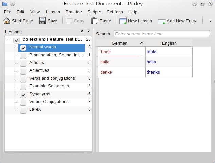Collapse the Collection tree root node
The image size is (215, 163).
pos(8,40)
